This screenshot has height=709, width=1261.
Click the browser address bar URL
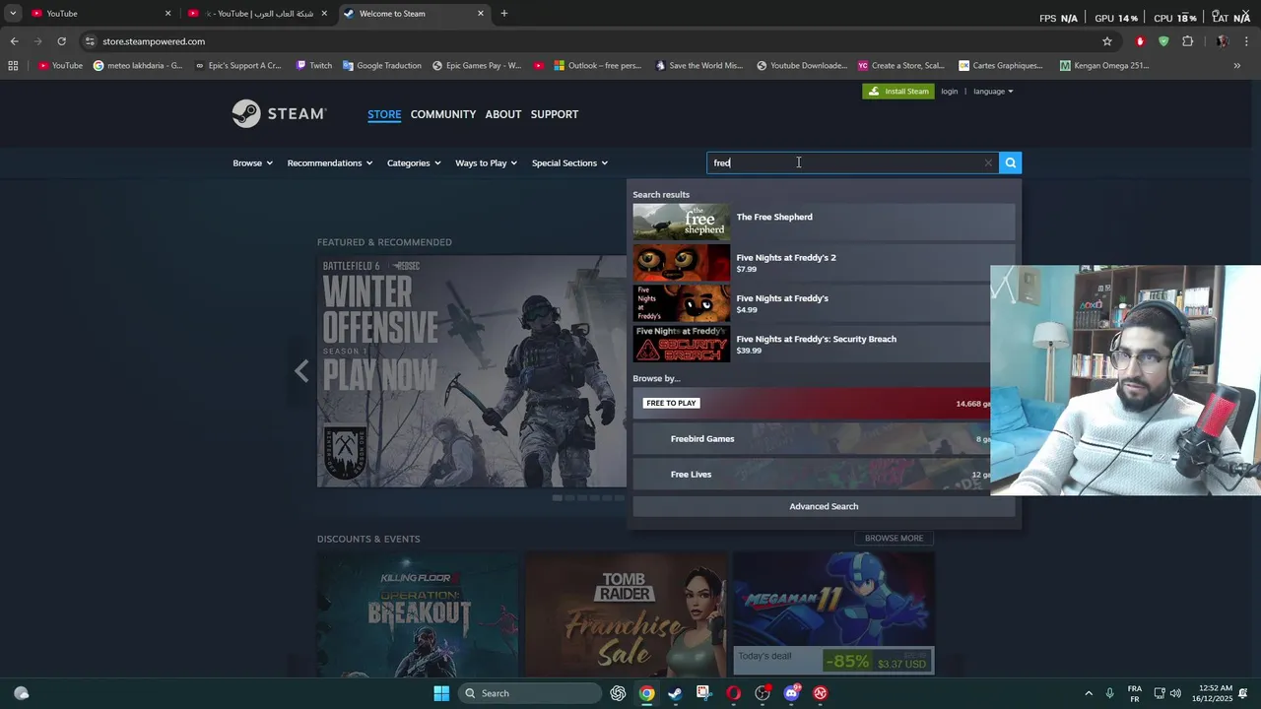[x=154, y=41]
